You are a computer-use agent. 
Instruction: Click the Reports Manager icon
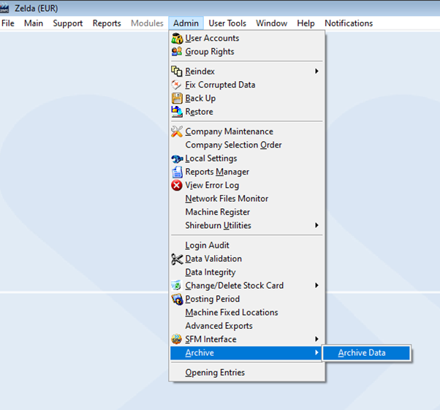pyautogui.click(x=177, y=172)
